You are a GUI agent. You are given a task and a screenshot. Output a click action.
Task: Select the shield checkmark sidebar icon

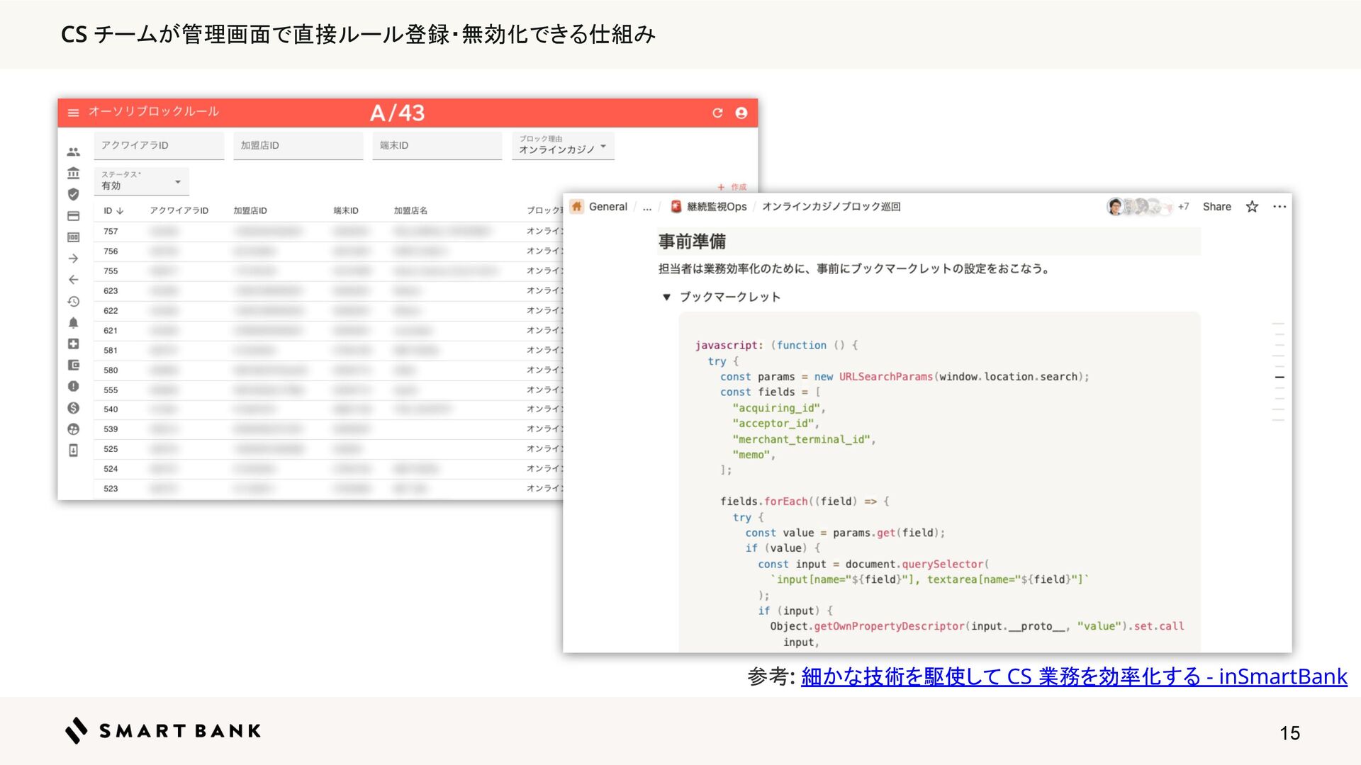tap(73, 194)
